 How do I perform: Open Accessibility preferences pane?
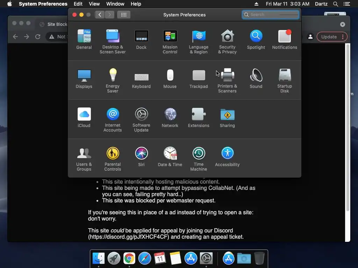tap(227, 157)
